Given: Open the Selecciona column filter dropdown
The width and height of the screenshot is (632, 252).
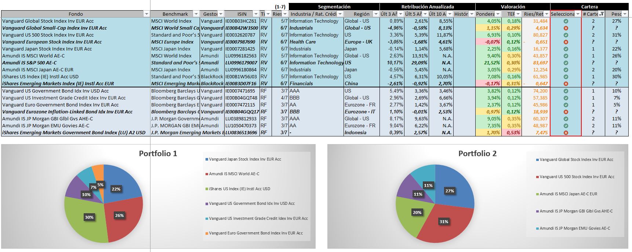Looking at the screenshot, I should pyautogui.click(x=578, y=14).
